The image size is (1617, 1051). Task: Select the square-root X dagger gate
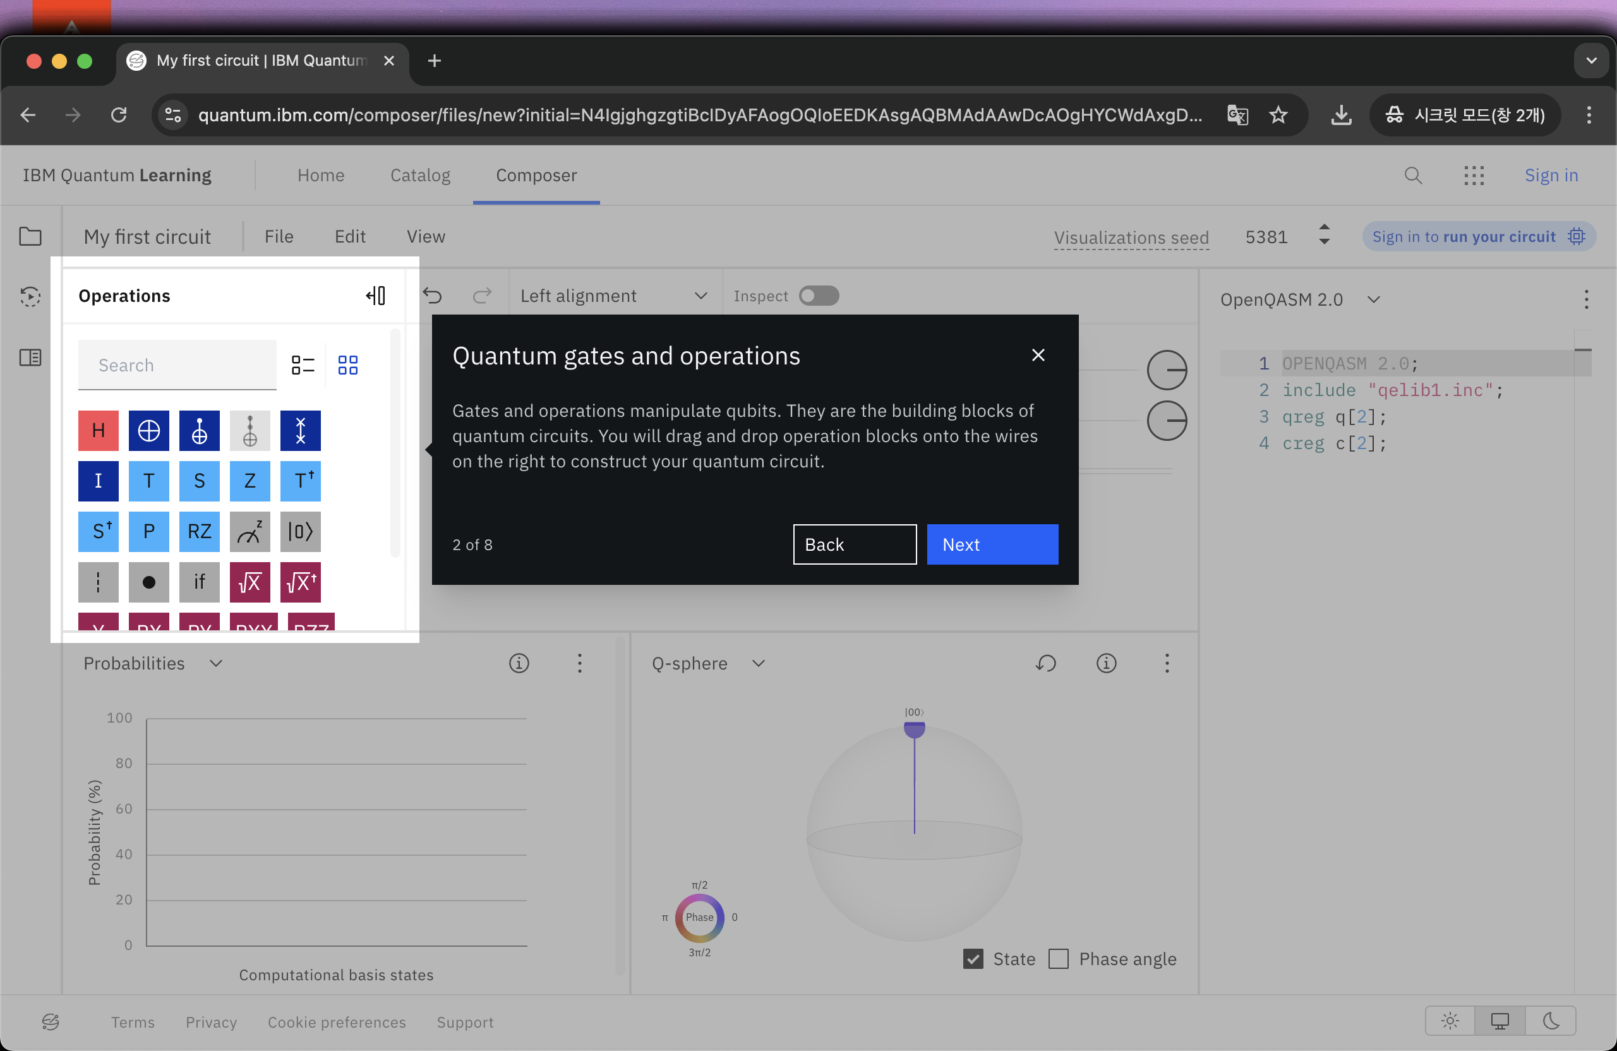(x=300, y=582)
